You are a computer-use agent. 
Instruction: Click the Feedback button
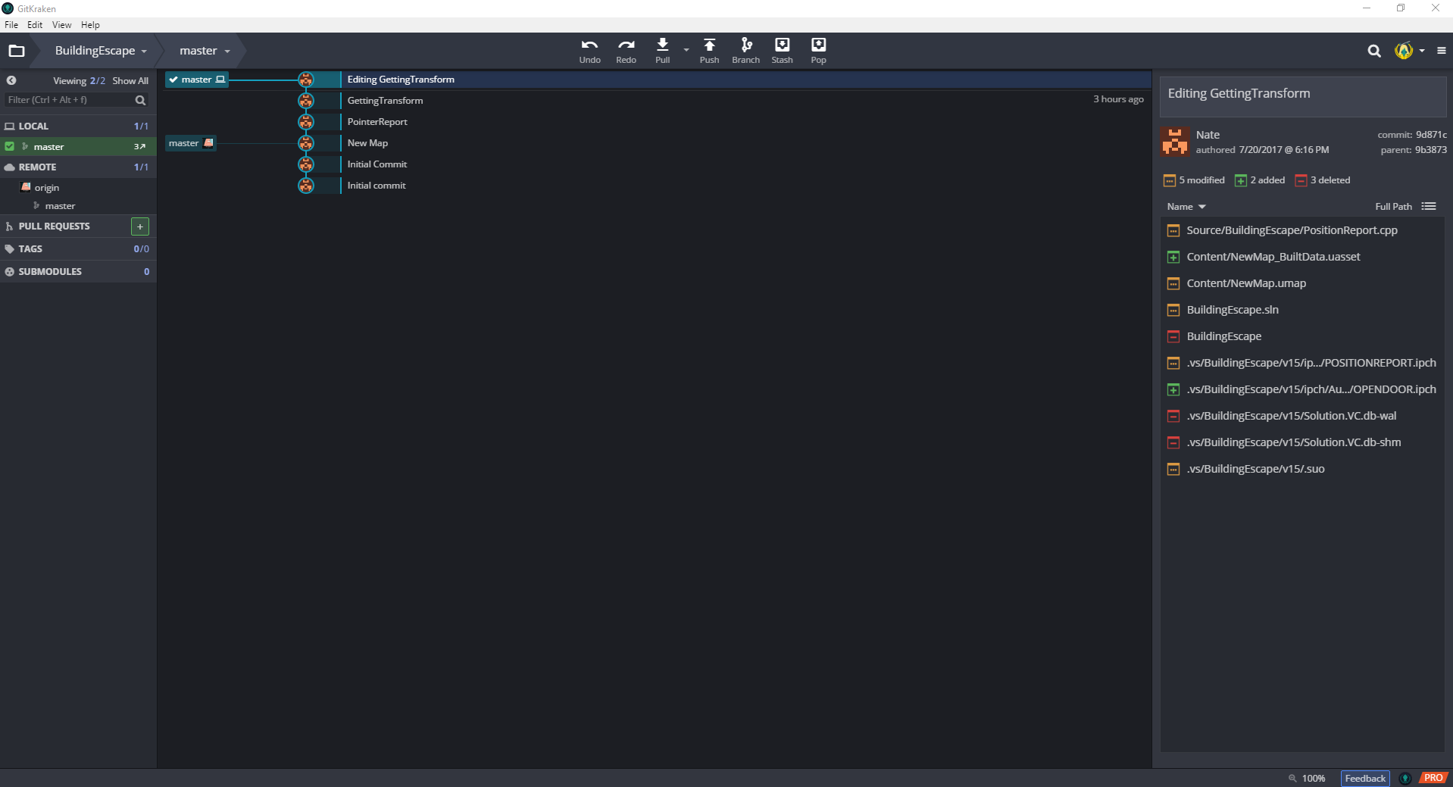pos(1365,778)
